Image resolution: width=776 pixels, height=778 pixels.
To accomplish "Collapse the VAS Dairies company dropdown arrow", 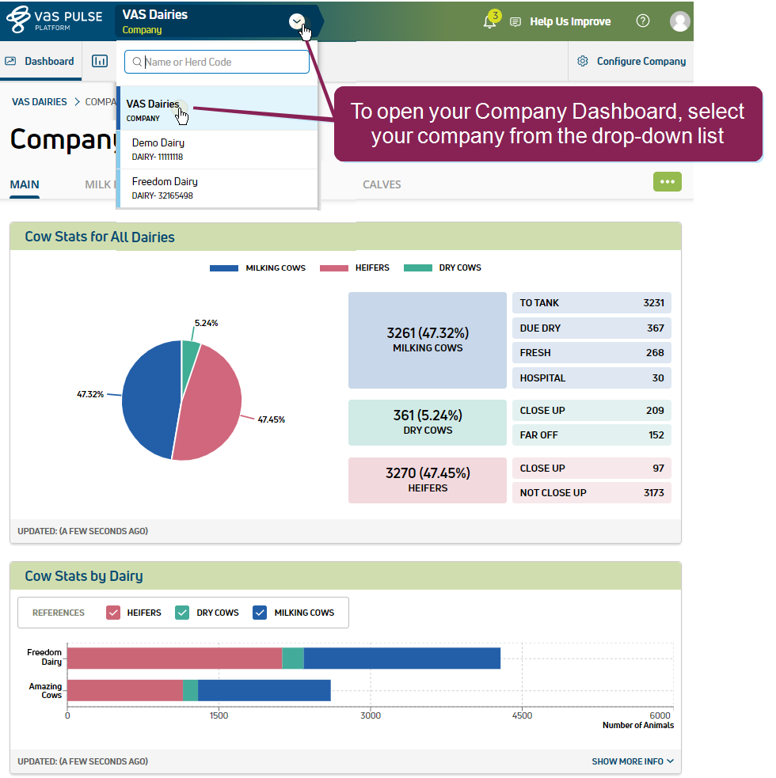I will [x=297, y=21].
